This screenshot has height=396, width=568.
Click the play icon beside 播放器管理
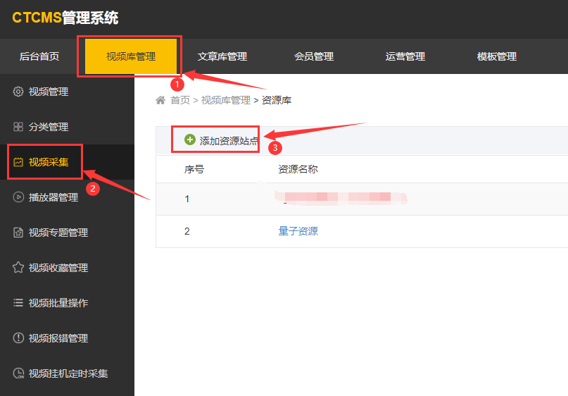[x=18, y=197]
